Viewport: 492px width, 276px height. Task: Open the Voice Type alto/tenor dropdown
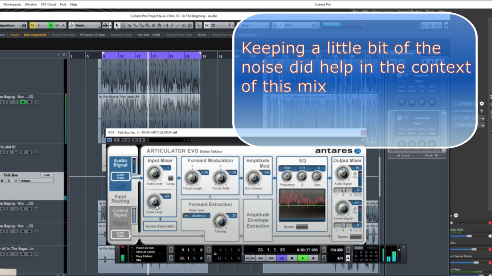coord(196,215)
